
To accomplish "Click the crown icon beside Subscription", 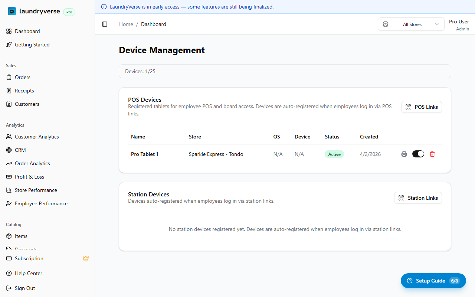I will [86, 258].
